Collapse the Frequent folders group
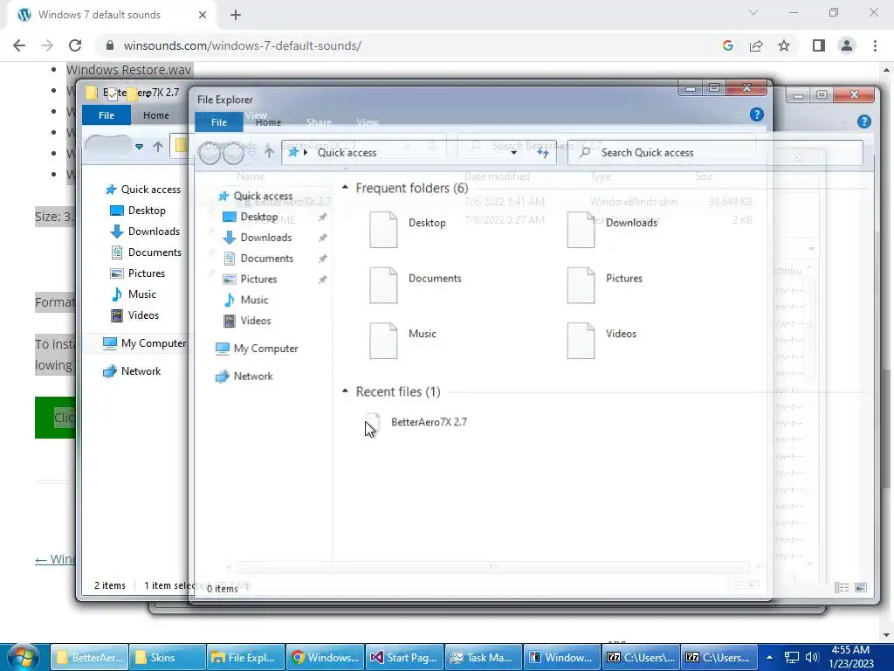Screen dimensions: 894x671 coord(345,187)
